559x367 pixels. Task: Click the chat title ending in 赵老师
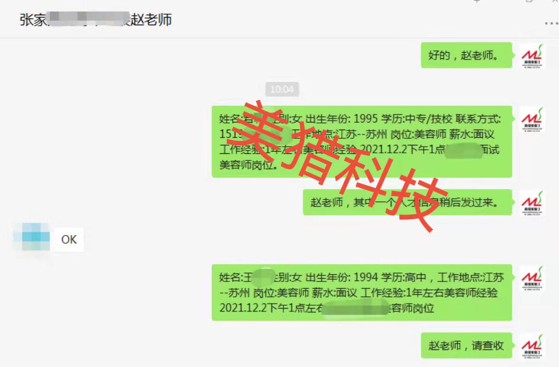click(x=96, y=19)
